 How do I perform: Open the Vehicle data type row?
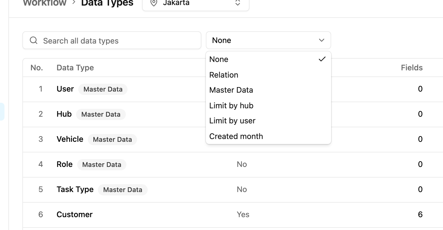[233, 139]
